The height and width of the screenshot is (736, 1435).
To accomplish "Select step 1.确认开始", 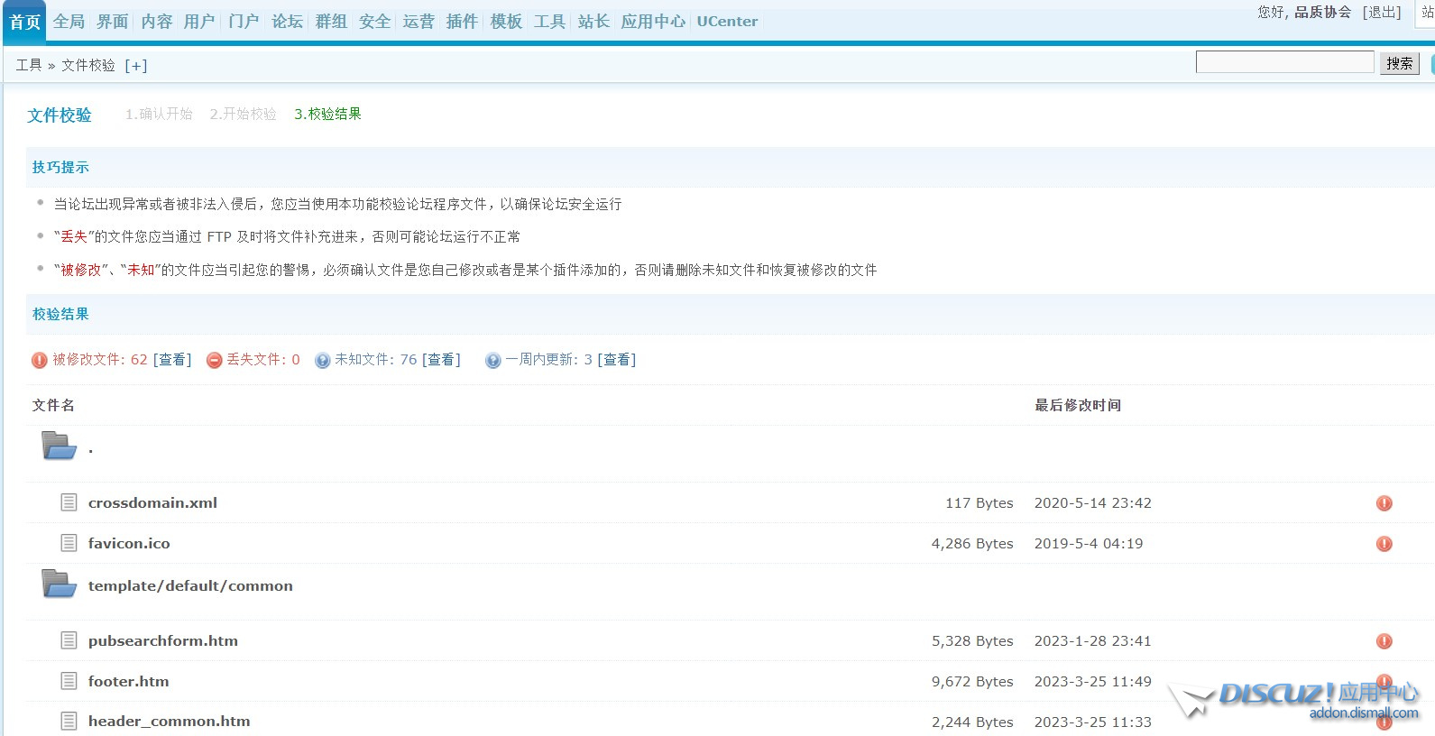I will click(159, 114).
